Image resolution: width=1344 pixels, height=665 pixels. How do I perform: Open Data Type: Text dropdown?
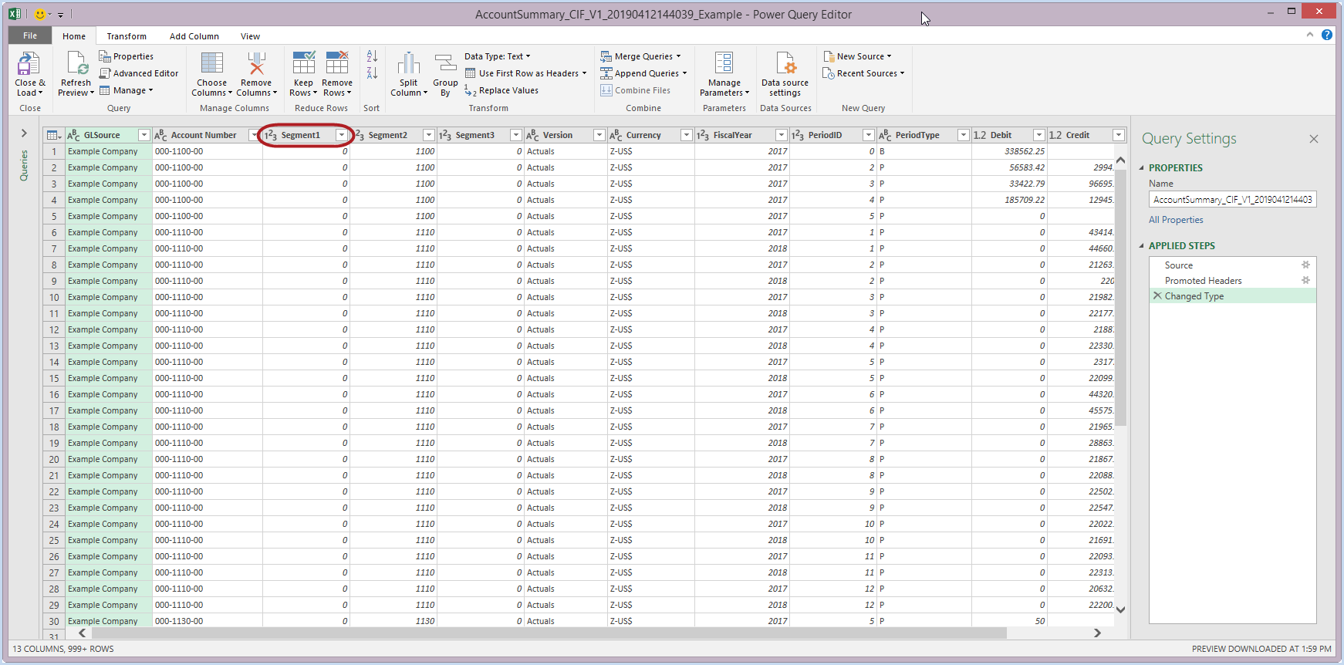498,56
